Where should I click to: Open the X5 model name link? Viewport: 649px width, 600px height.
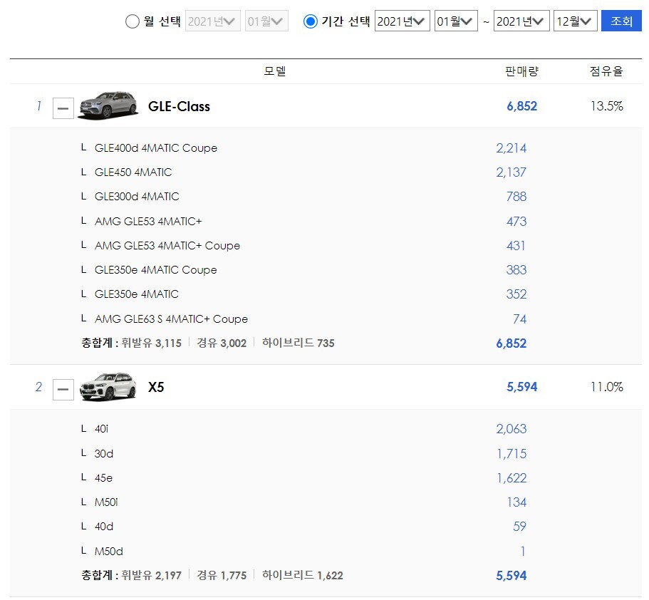[x=156, y=387]
